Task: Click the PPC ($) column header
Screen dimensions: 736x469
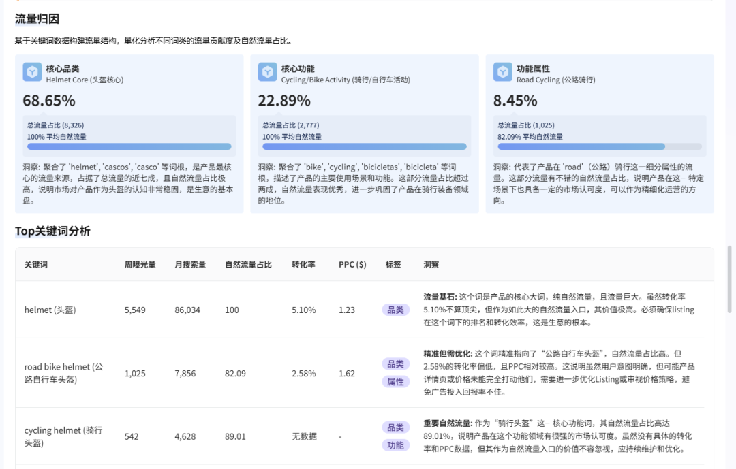Action: (350, 264)
